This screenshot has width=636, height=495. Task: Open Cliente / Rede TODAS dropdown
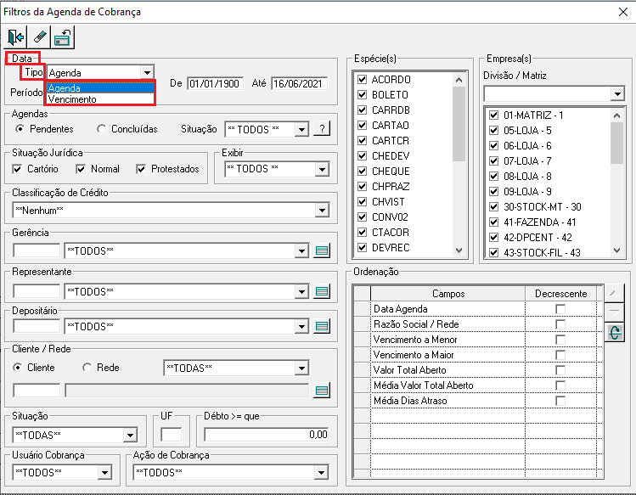point(301,368)
